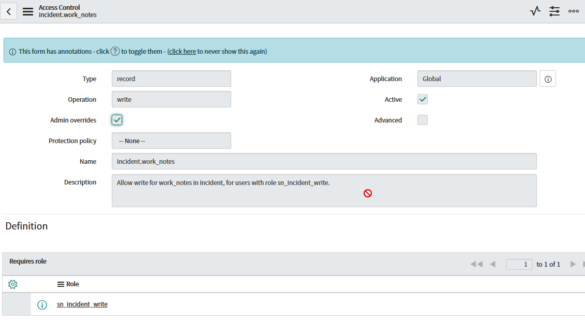Click the 'Admin overrides' label

click(x=73, y=120)
